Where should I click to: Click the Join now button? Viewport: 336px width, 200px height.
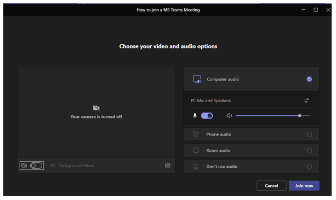click(304, 186)
